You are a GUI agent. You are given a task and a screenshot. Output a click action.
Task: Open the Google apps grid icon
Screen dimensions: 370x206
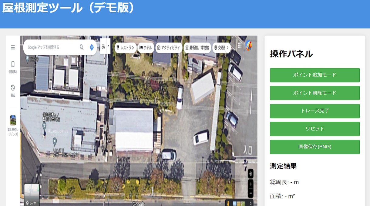240,45
